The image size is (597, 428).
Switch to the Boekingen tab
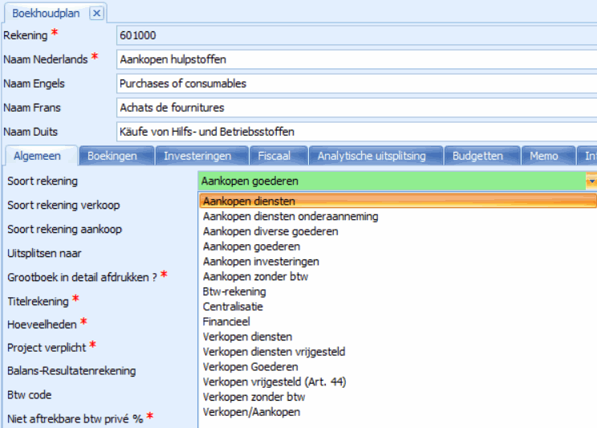pyautogui.click(x=112, y=157)
